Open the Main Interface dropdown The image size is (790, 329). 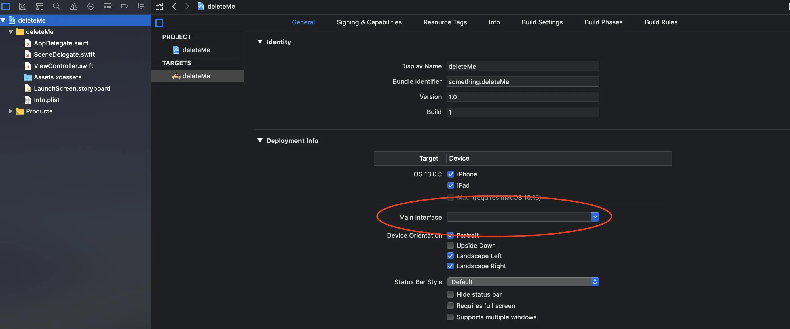(595, 217)
